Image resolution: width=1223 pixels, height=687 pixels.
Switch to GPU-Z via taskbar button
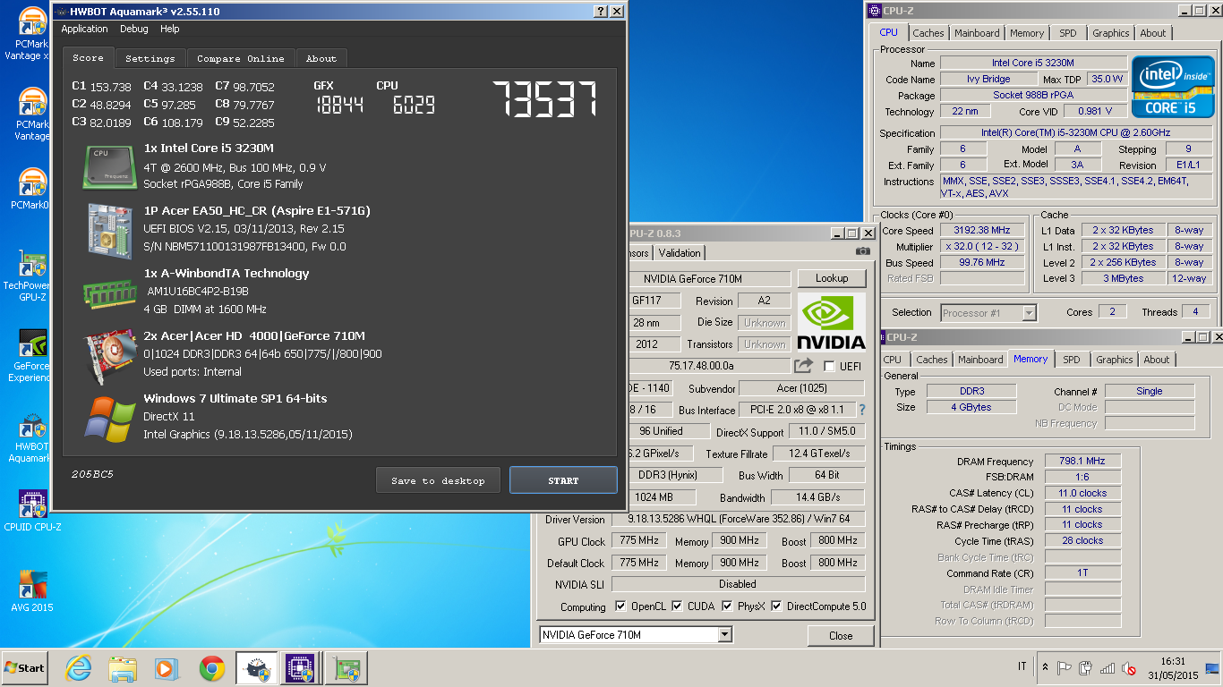click(345, 668)
